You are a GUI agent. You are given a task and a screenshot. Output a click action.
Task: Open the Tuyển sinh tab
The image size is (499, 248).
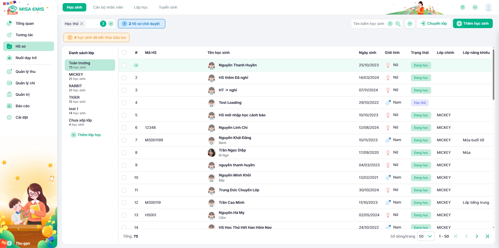168,7
